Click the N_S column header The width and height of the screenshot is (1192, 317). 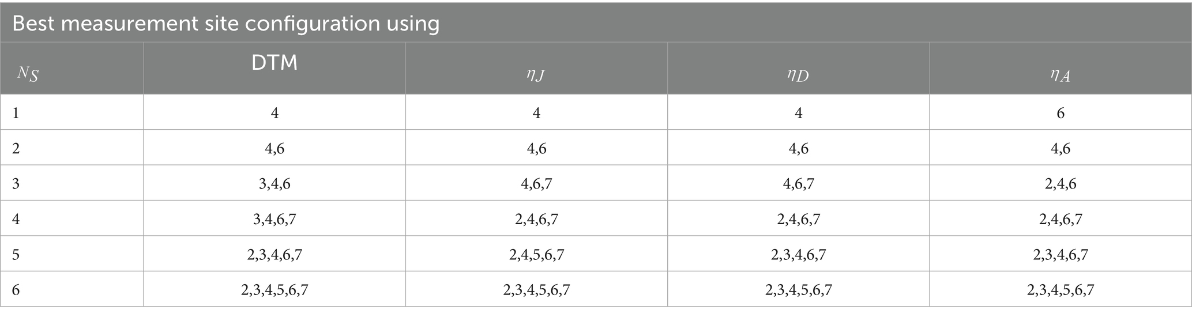(x=27, y=74)
